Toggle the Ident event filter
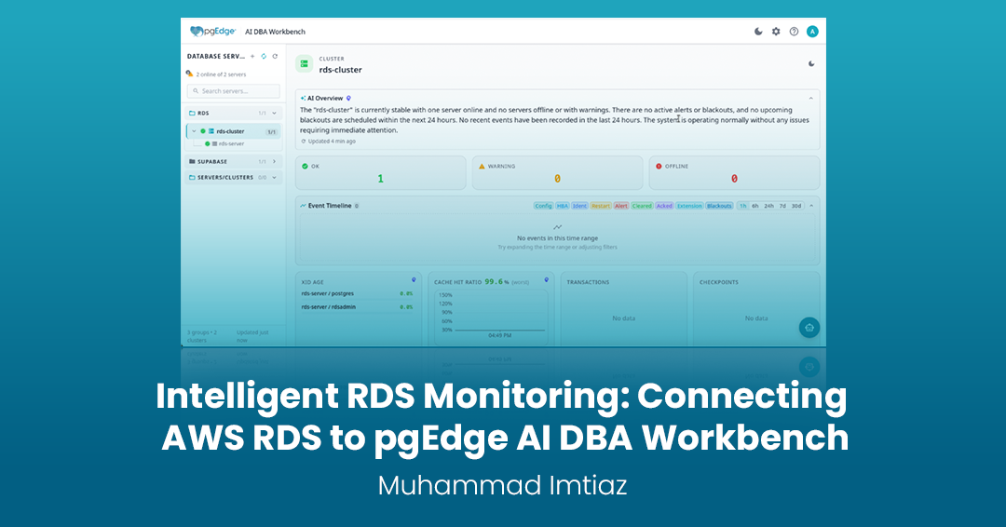1006x527 pixels. (x=579, y=206)
